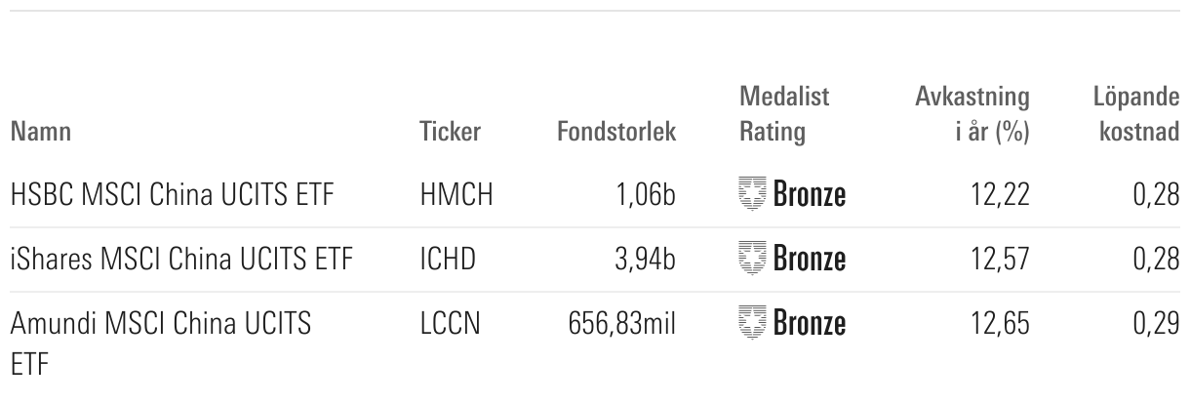1190x404 pixels.
Task: Select the LCCN ticker symbol
Action: [450, 323]
